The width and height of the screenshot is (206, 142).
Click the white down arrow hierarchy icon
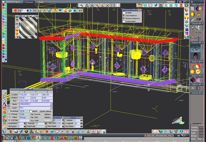(118, 5)
